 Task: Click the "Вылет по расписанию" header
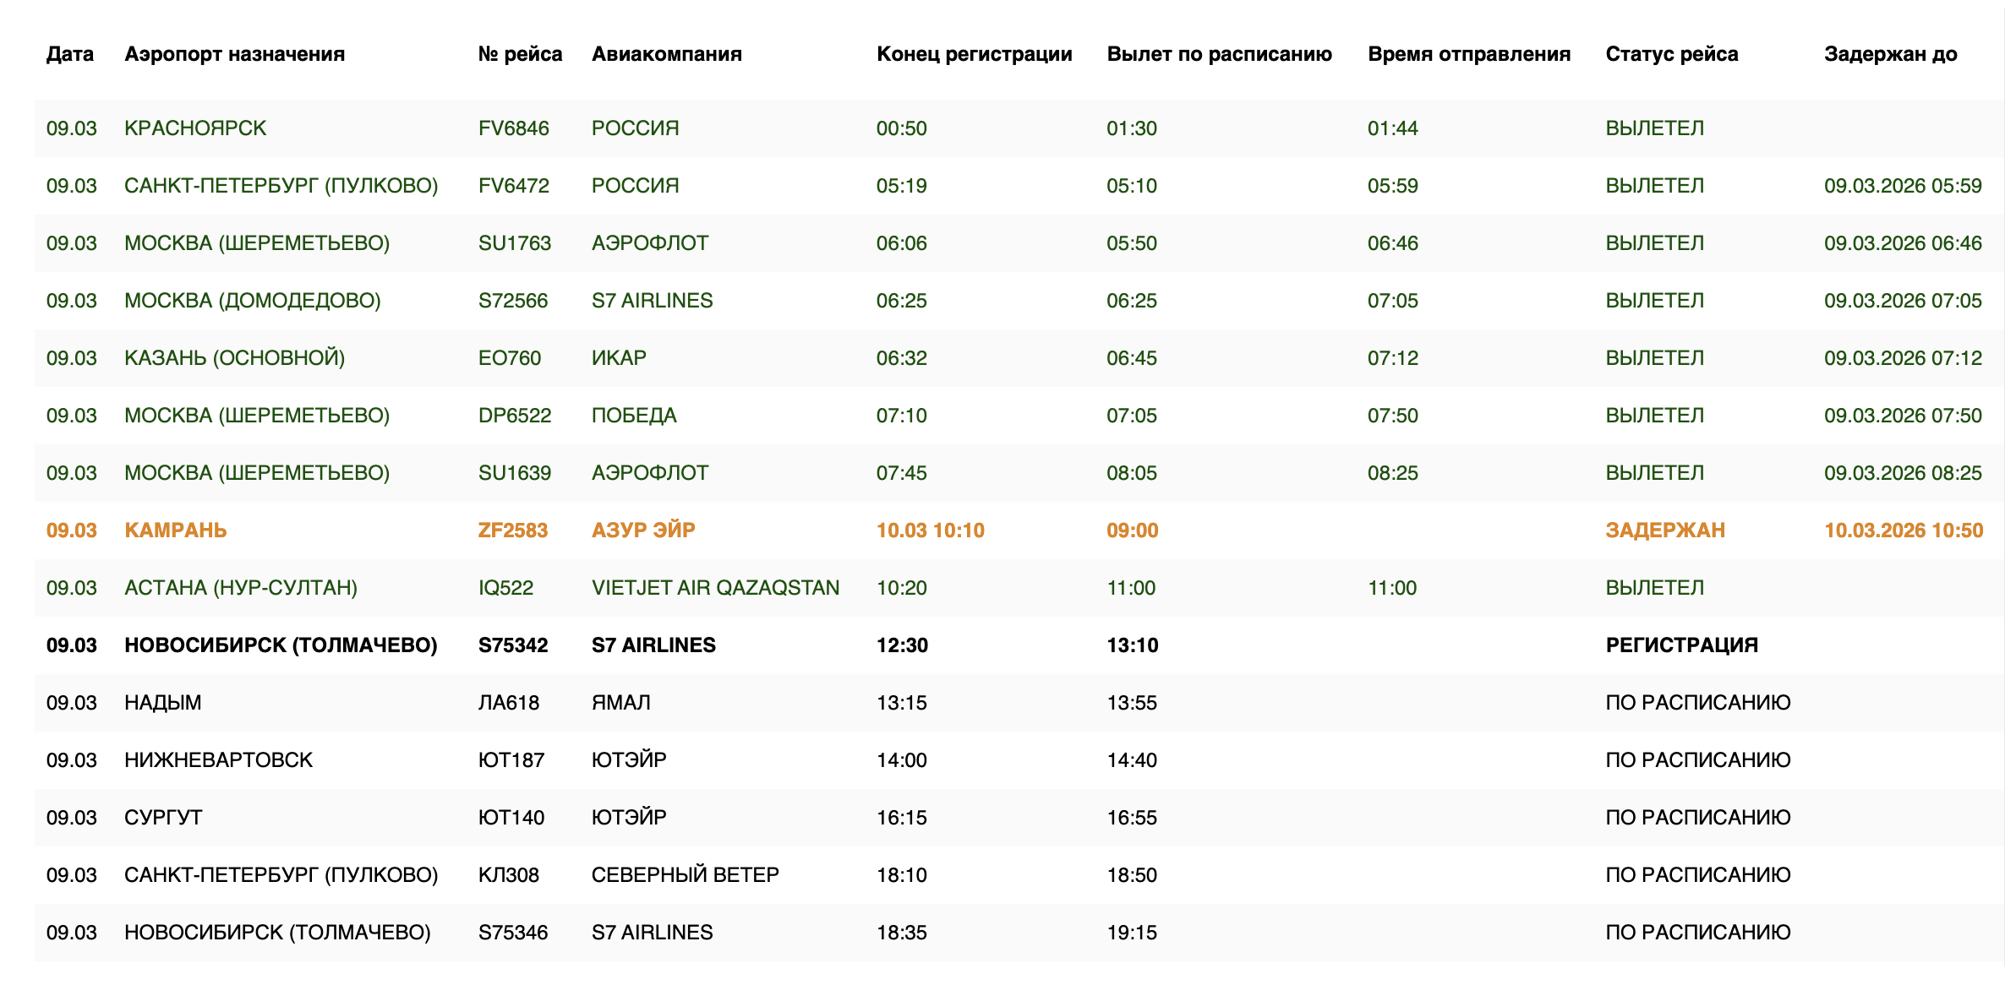[x=1219, y=54]
